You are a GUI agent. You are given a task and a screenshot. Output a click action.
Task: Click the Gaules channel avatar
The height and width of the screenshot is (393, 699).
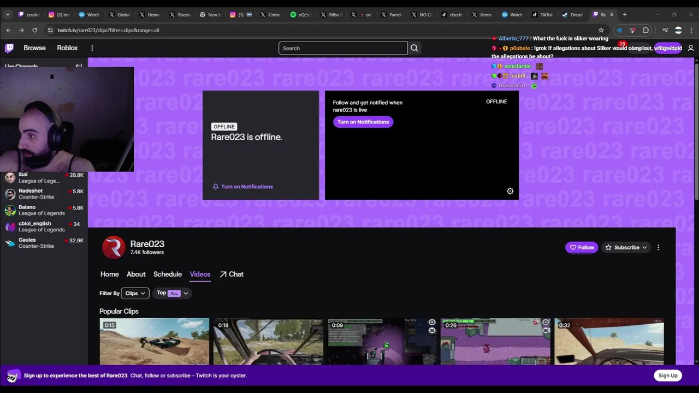pos(10,243)
